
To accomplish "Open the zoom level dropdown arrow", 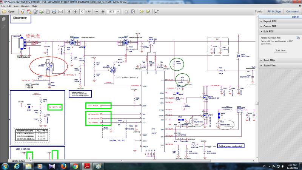I will tap(118, 12).
